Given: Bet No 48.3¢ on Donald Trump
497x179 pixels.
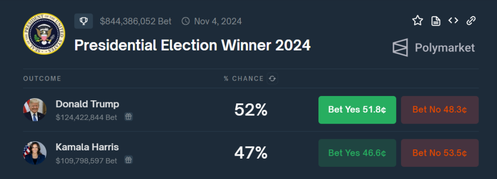Looking at the screenshot, I should click(x=440, y=110).
